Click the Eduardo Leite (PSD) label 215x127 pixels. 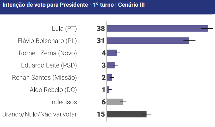tap(49, 65)
